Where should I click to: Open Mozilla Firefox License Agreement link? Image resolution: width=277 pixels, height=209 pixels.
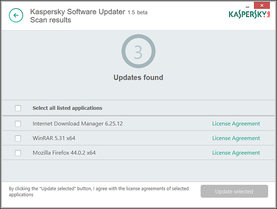pos(236,153)
